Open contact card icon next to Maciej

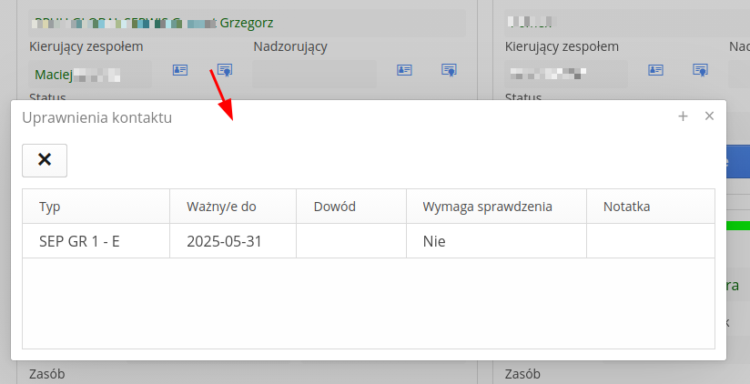180,70
